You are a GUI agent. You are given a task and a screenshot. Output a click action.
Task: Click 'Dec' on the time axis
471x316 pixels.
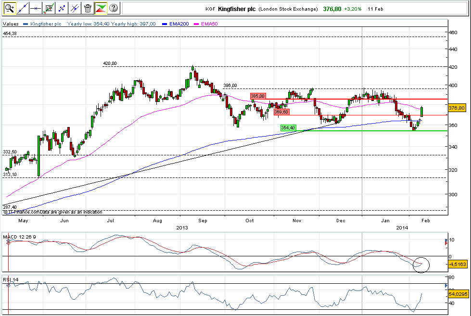[x=341, y=221]
